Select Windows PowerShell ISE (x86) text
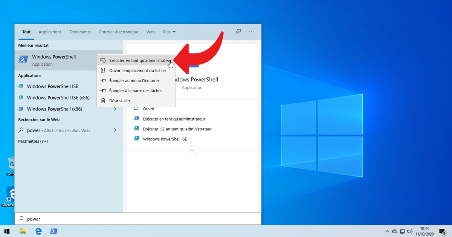The image size is (452, 237). (x=58, y=98)
